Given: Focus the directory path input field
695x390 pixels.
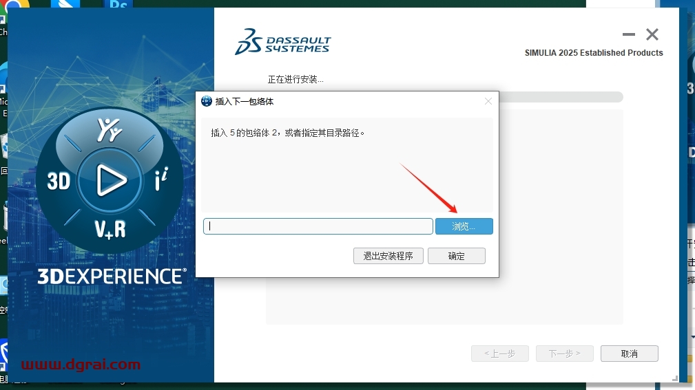Looking at the screenshot, I should [x=318, y=226].
